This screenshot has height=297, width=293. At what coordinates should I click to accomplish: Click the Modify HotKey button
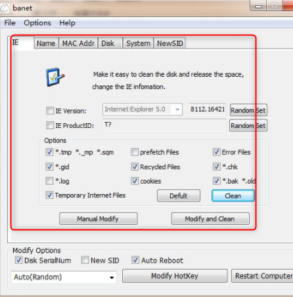tap(175, 276)
